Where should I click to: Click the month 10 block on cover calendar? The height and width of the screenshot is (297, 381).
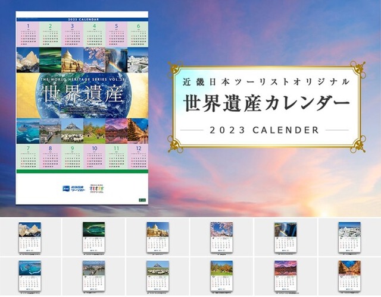pyautogui.click(x=94, y=157)
